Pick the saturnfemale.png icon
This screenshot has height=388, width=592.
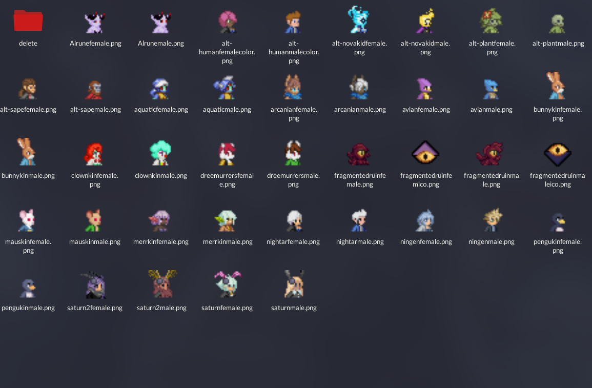click(228, 284)
